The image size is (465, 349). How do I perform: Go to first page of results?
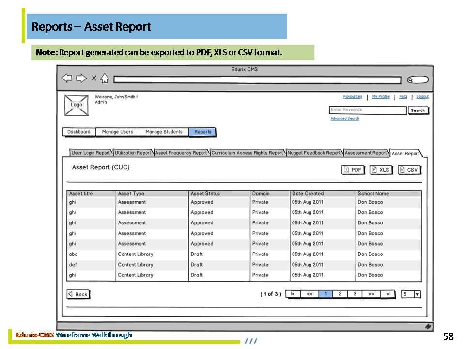(x=293, y=294)
